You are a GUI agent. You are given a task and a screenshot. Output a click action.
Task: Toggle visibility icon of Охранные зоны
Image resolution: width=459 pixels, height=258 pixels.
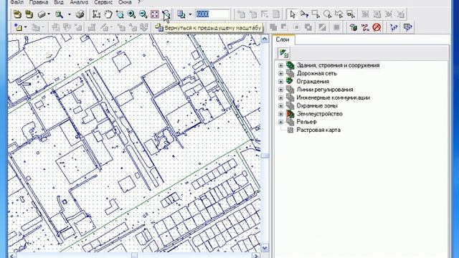coord(290,105)
